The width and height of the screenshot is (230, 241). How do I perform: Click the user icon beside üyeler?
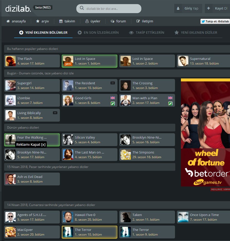point(87,21)
